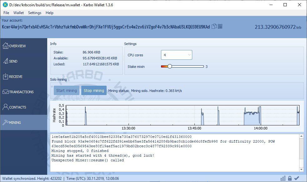Click 'Mining stopped, 0 finished' log line
This screenshot has width=307, height=182.
pos(80,151)
